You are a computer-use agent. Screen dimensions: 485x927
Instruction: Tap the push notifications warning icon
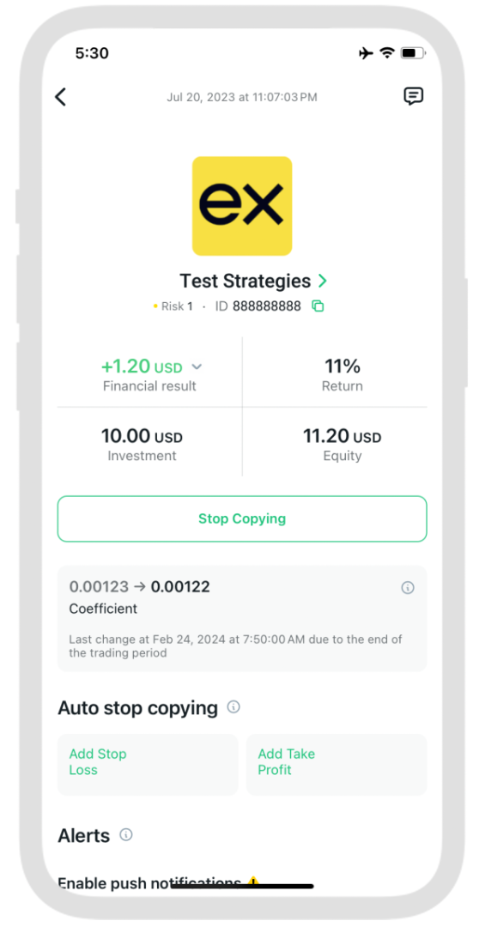pyautogui.click(x=253, y=882)
